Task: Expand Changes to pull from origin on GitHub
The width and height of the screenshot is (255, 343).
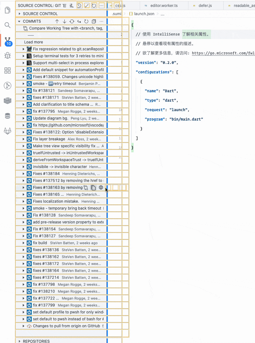Action: click(23, 326)
